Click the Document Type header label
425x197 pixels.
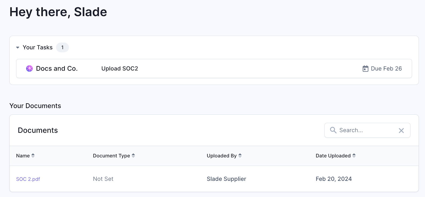[112, 156]
